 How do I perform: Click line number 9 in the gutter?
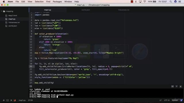[31, 34]
